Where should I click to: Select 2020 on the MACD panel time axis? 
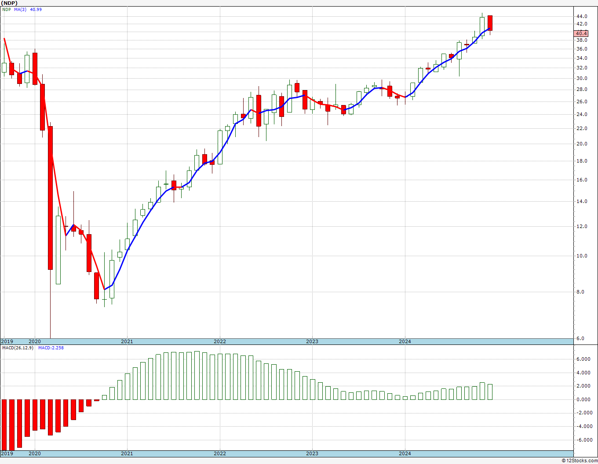(x=34, y=453)
